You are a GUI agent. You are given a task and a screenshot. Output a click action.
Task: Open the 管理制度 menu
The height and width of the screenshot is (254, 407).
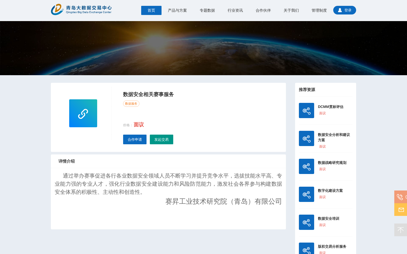(319, 10)
